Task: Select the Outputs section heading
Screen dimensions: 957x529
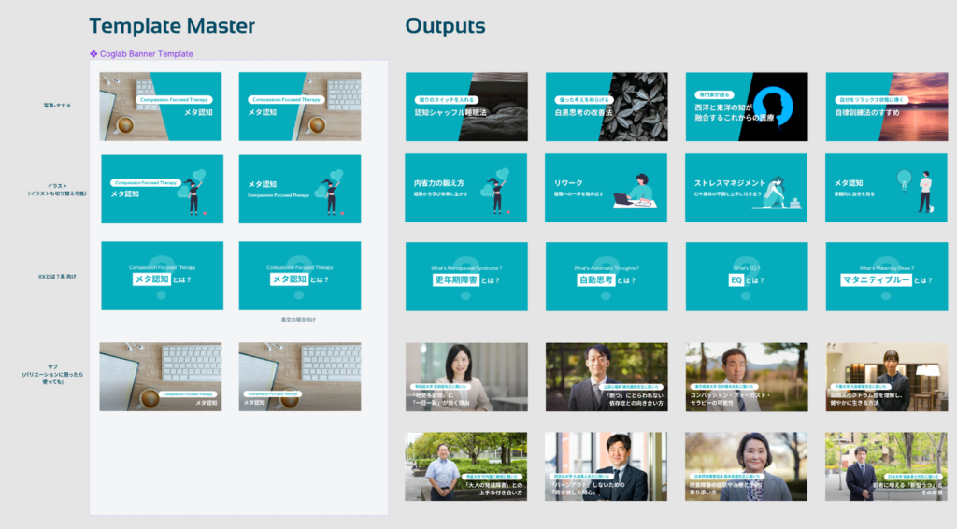Action: 445,26
